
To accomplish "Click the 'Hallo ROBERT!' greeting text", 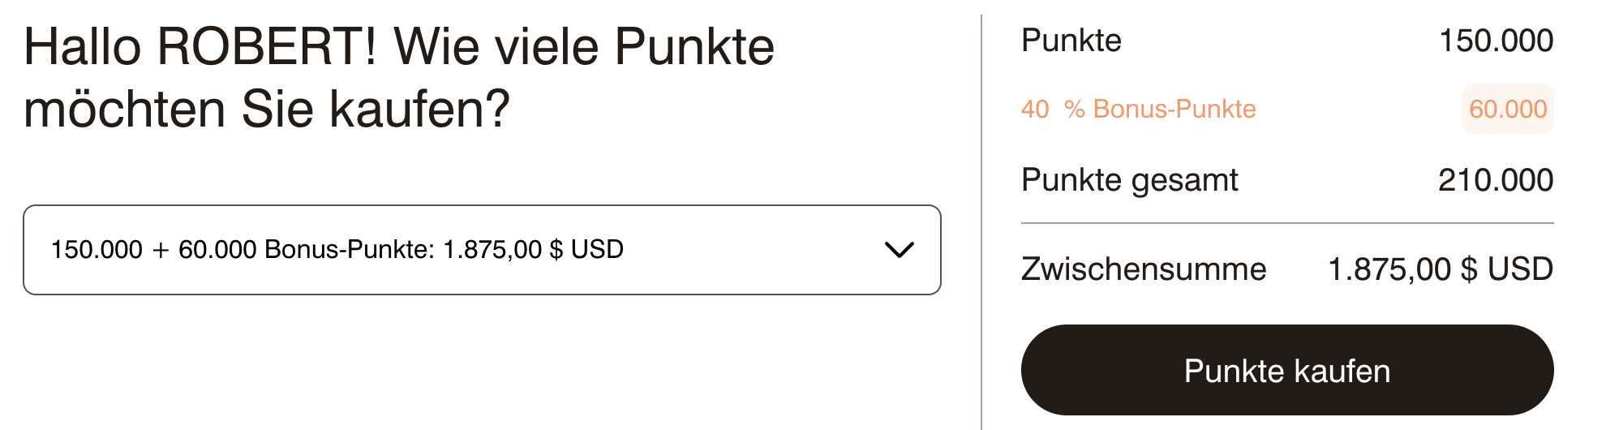I will point(200,47).
